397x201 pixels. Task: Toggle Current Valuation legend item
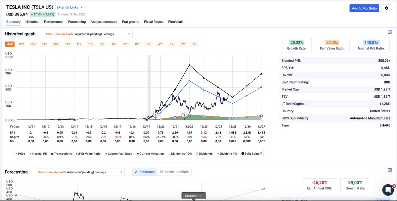click(151, 154)
